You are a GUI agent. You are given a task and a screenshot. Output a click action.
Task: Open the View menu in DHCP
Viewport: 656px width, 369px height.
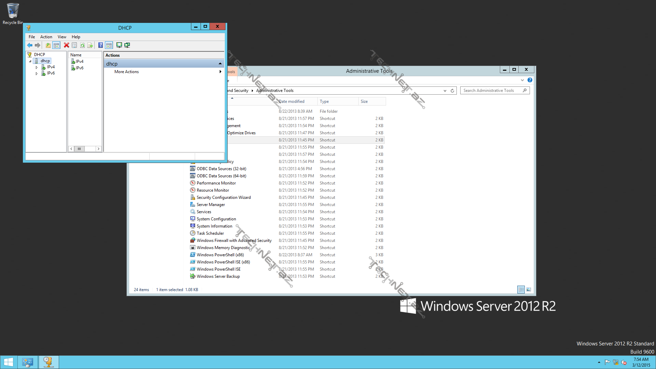62,37
